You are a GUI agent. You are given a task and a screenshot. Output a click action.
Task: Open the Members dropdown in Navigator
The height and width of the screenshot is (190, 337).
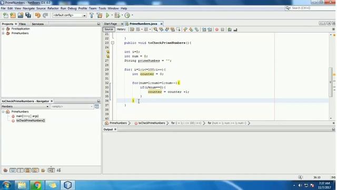[25, 107]
